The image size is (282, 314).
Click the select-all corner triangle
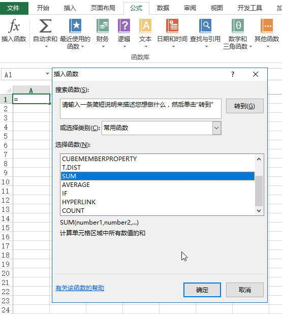pos(8,90)
